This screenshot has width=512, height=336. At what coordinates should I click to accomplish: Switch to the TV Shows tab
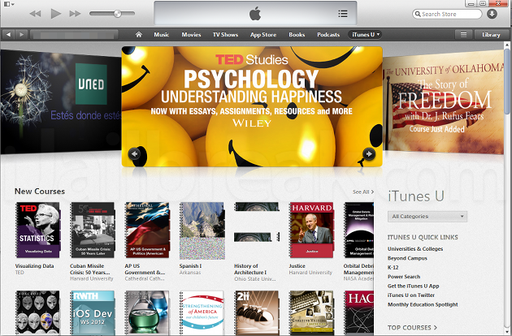[225, 34]
